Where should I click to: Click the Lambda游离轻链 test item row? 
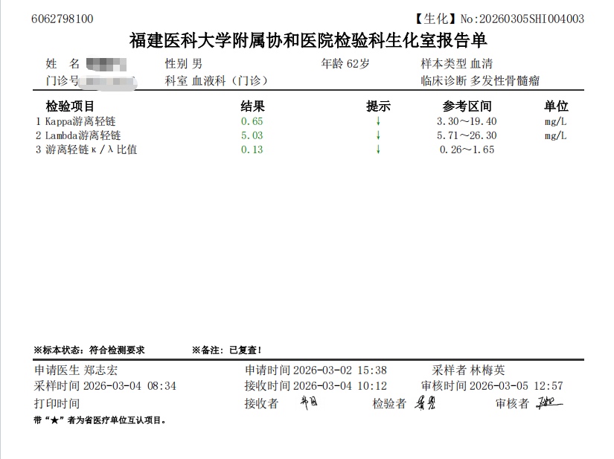pyautogui.click(x=301, y=135)
